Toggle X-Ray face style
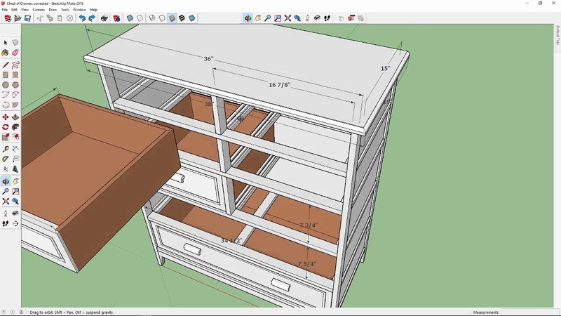Viewport: 561px width, 316px height. (x=130, y=18)
